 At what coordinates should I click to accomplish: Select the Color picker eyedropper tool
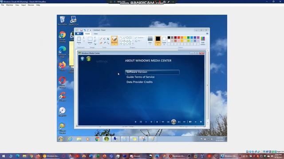click(105, 43)
